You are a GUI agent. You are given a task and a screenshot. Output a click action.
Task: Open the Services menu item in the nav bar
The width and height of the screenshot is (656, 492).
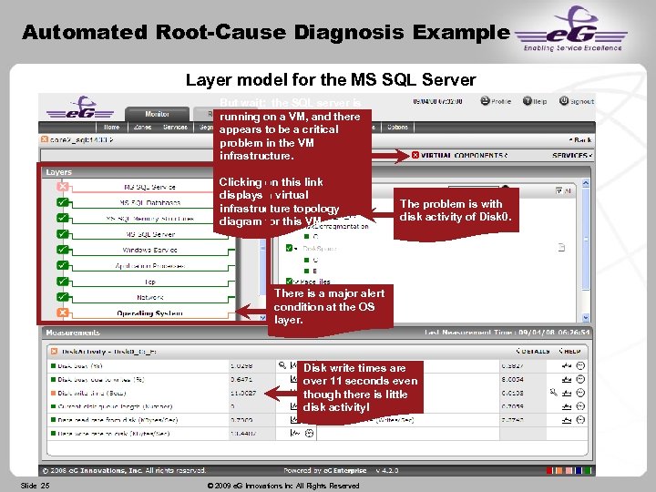[x=175, y=128]
